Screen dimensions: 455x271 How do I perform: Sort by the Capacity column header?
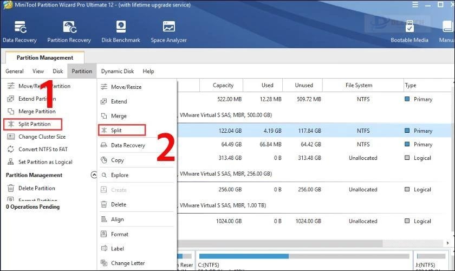(223, 85)
